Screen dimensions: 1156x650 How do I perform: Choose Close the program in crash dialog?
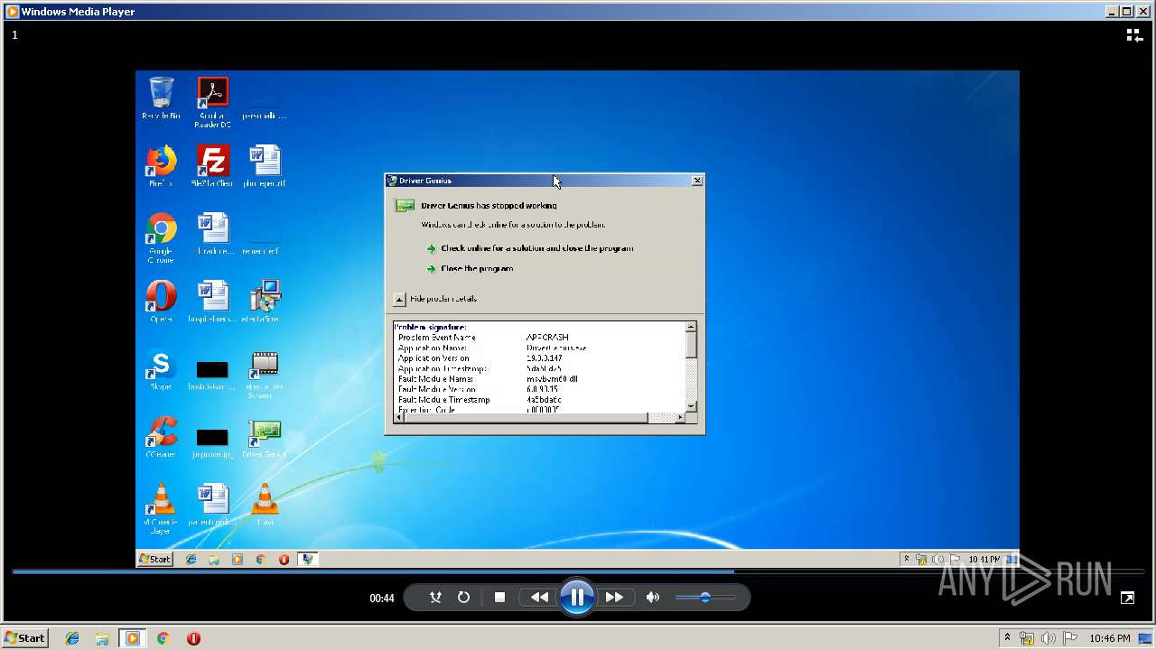pos(470,269)
